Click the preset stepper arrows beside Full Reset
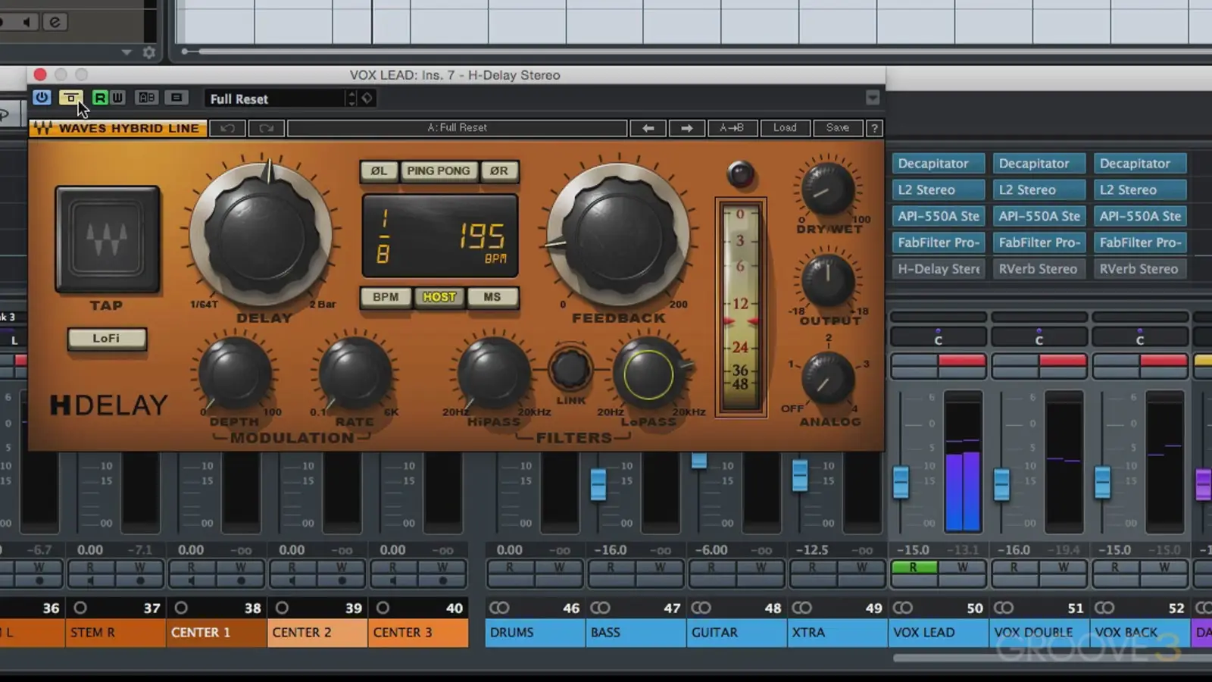Viewport: 1212px width, 682px height. coord(351,99)
